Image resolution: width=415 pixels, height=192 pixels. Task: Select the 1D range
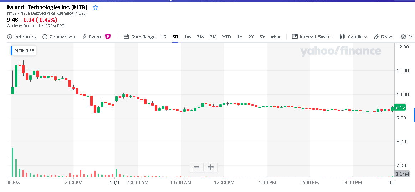tap(163, 37)
